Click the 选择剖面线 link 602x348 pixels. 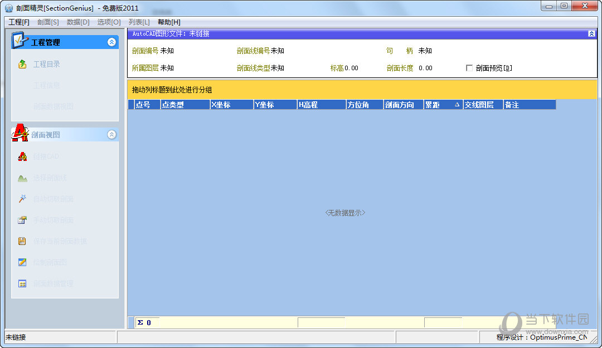(50, 178)
